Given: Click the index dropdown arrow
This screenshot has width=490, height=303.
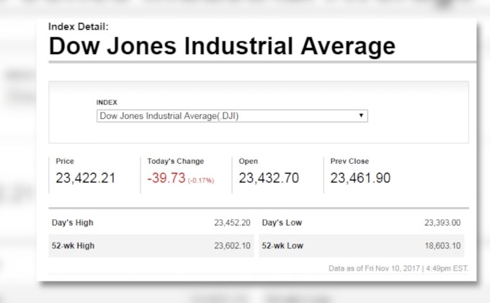Looking at the screenshot, I should [361, 115].
